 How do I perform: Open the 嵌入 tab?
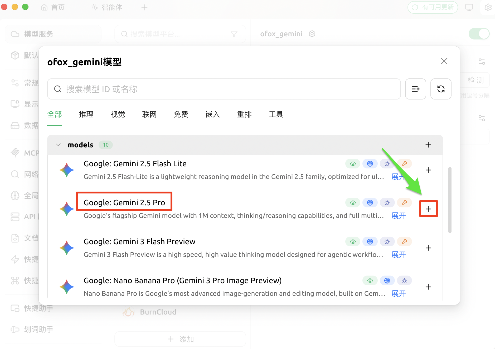pyautogui.click(x=213, y=114)
